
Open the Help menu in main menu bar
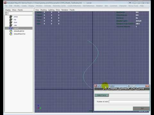tap(142, 6)
